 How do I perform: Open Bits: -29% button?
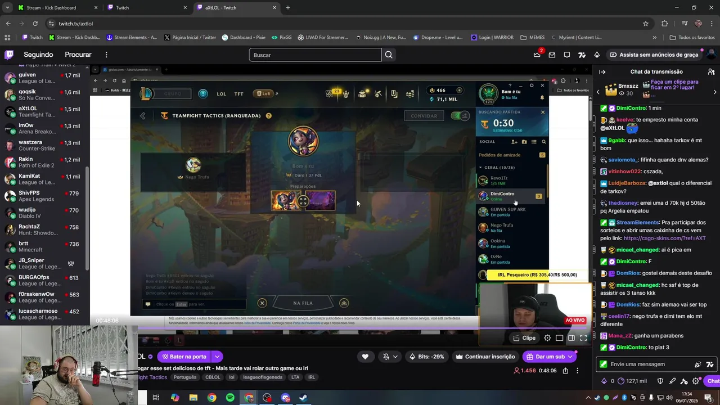426,357
